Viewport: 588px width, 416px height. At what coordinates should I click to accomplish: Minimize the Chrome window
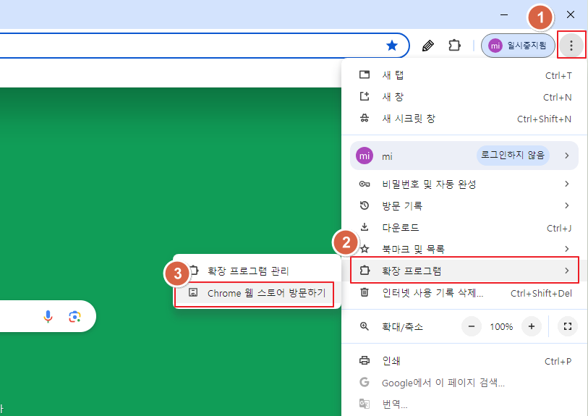(x=504, y=14)
